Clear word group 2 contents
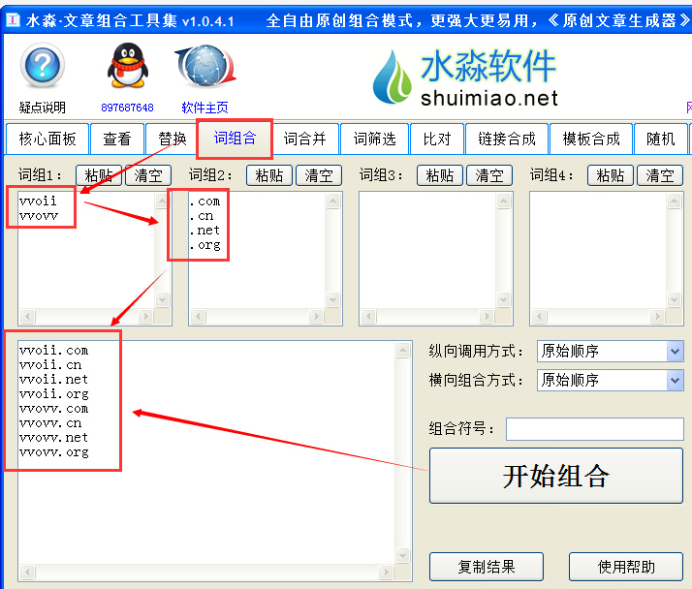Viewport: 692px width, 589px height. pos(319,175)
